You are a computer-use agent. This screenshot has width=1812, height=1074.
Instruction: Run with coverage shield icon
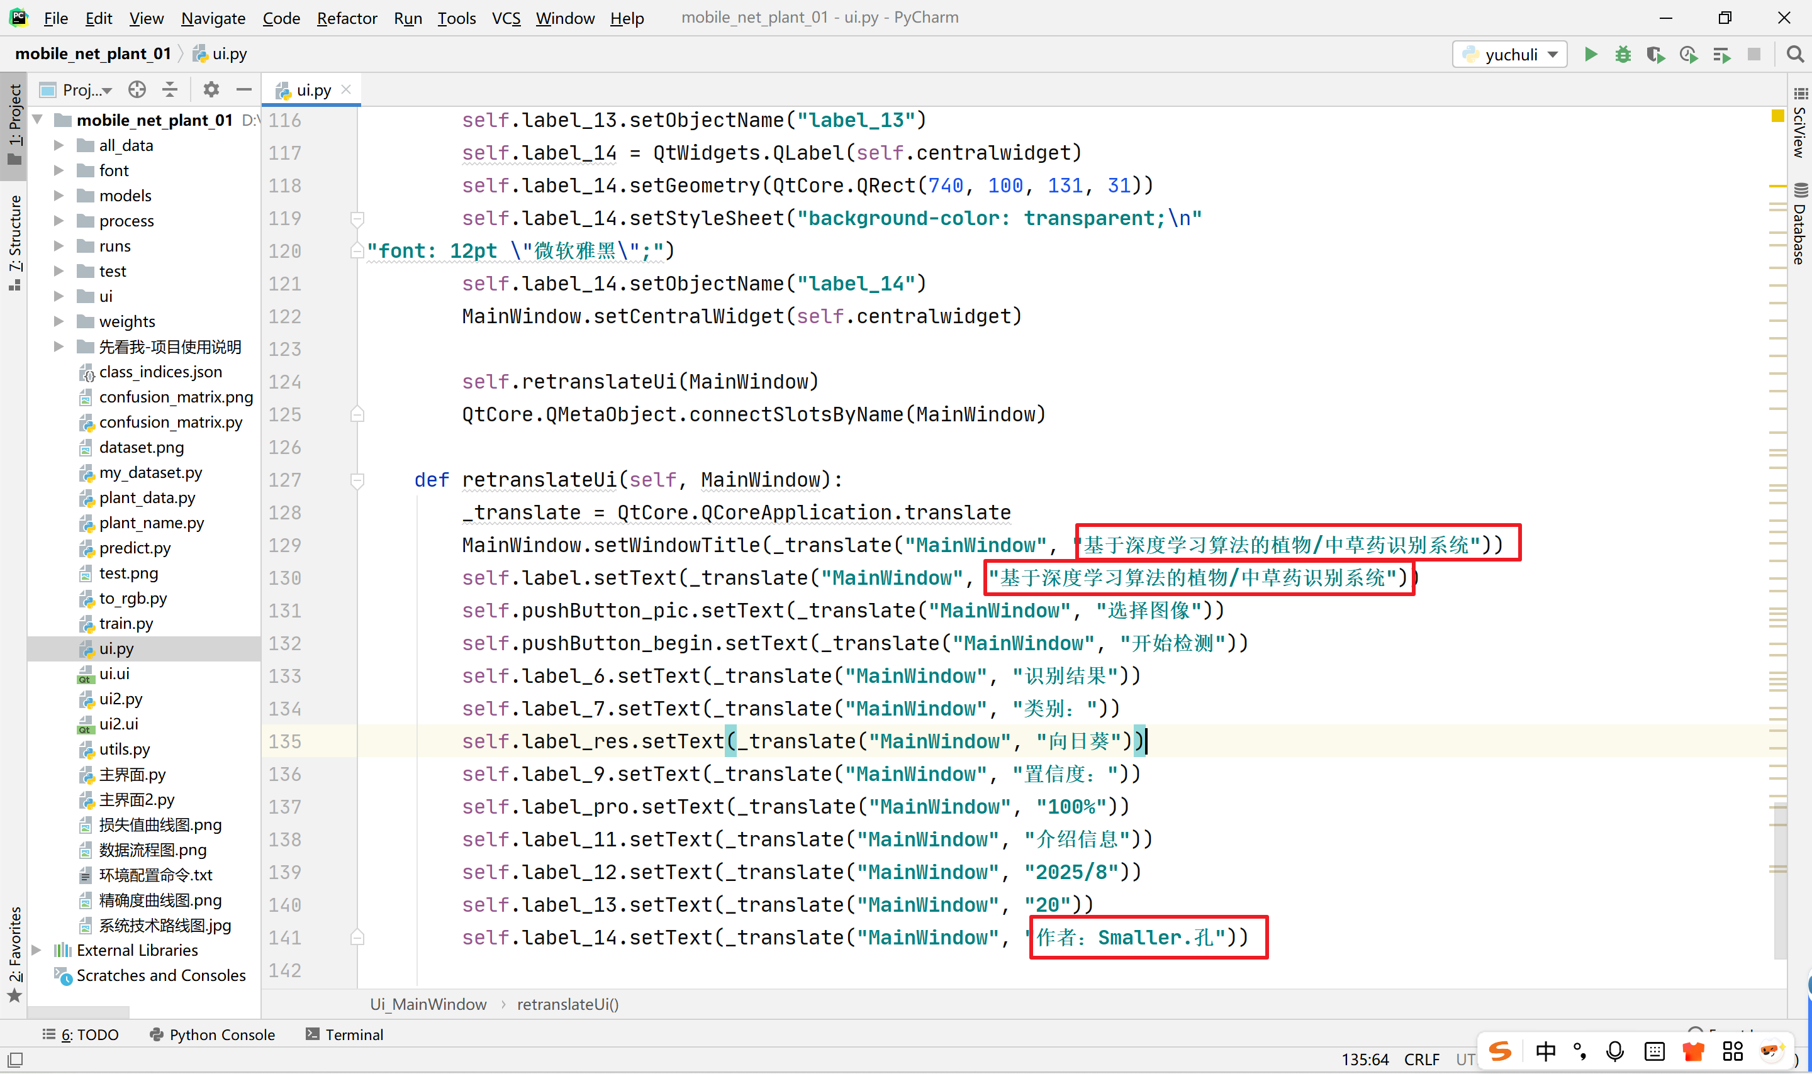point(1655,54)
